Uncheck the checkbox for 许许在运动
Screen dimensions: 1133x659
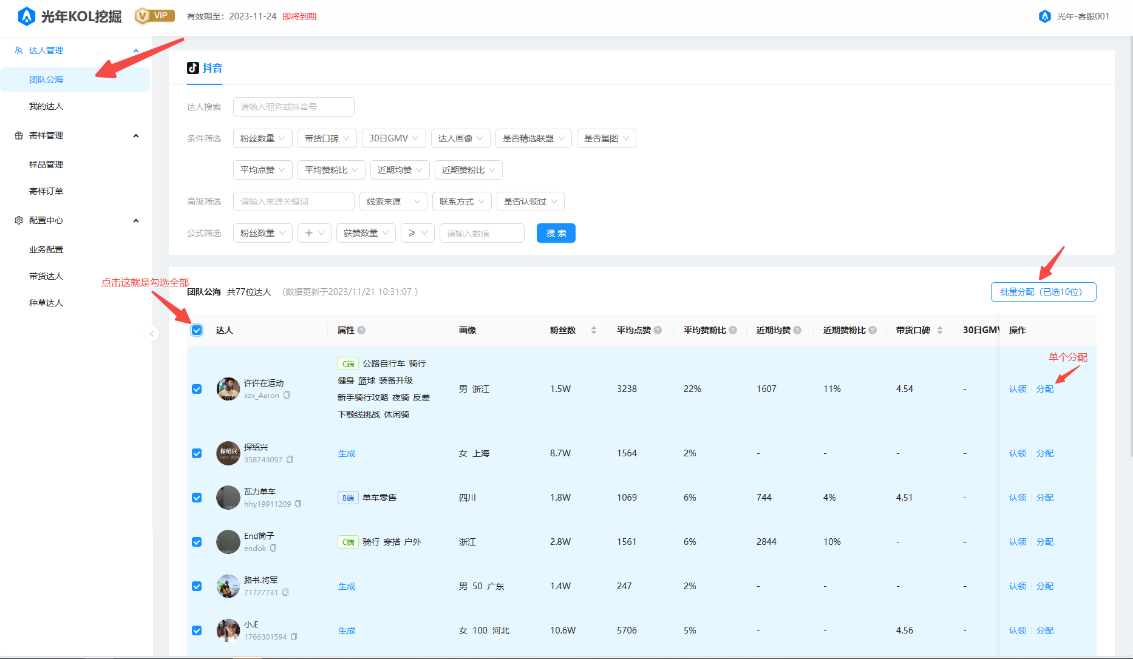coord(197,389)
